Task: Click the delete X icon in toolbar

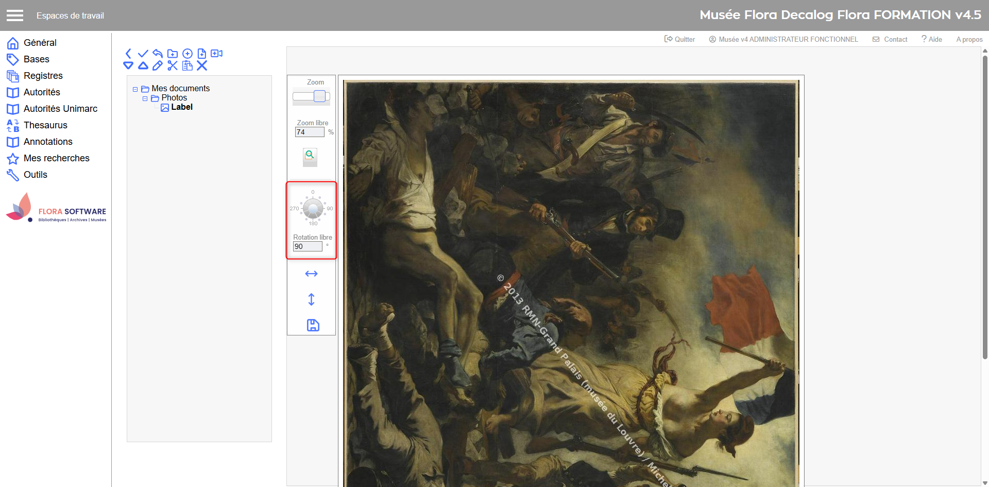Action: pyautogui.click(x=202, y=65)
